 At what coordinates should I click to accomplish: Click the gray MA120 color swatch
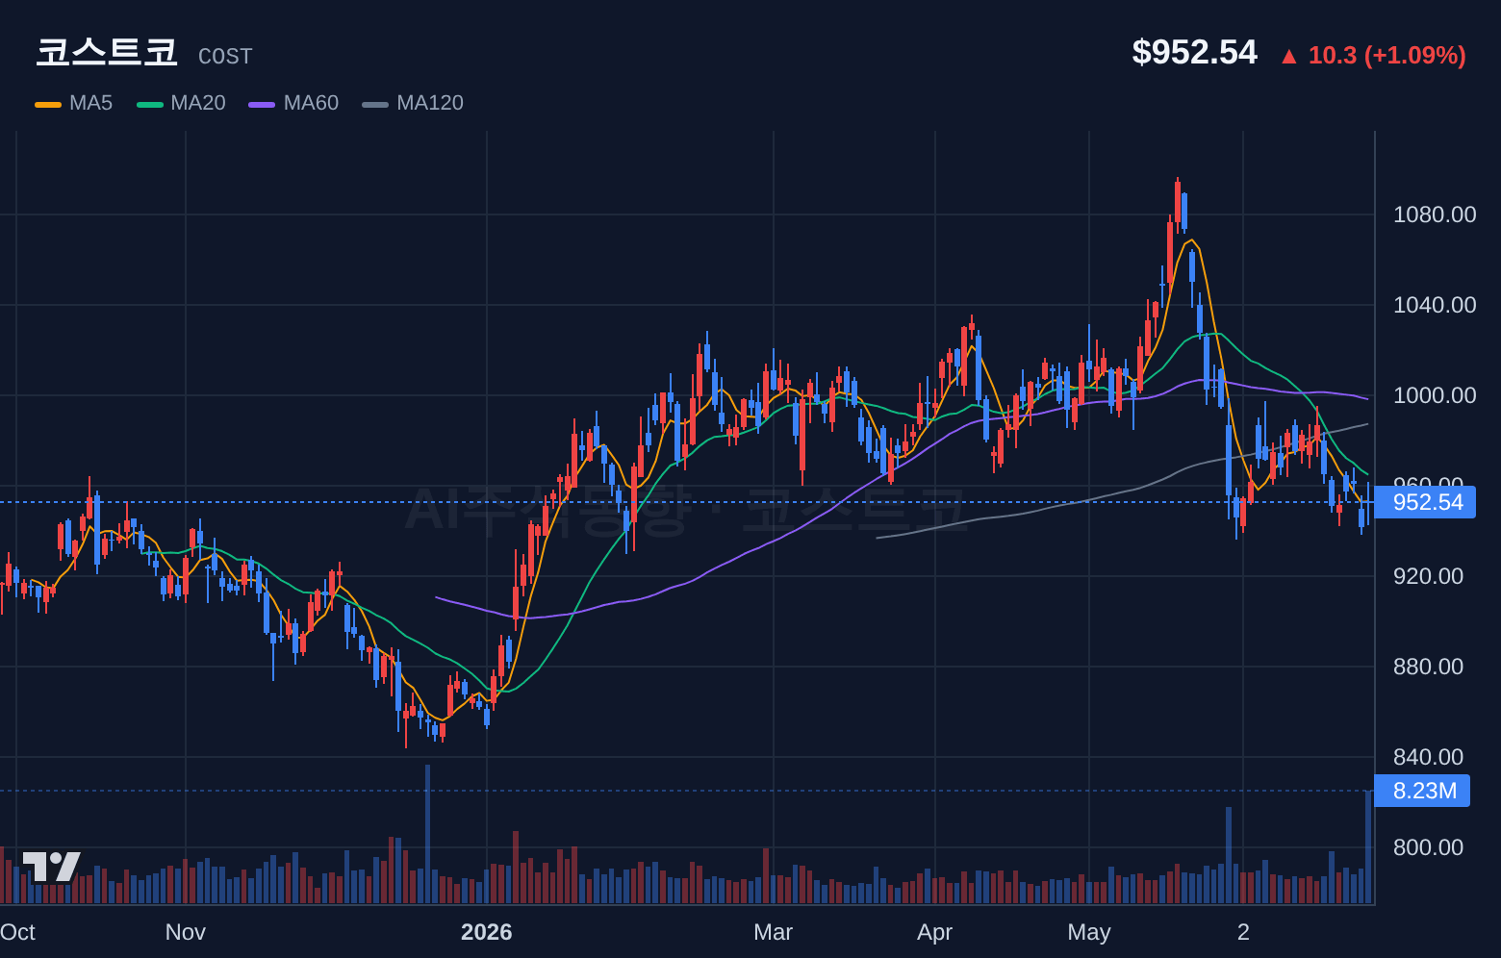click(x=375, y=104)
